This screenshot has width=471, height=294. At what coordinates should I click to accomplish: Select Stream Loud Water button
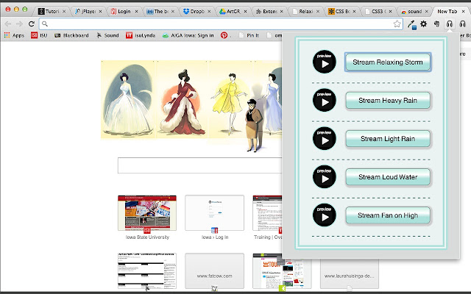[x=388, y=177]
